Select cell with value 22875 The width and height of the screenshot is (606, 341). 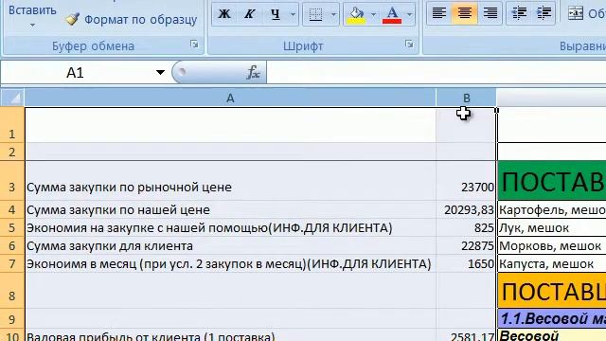click(x=467, y=246)
